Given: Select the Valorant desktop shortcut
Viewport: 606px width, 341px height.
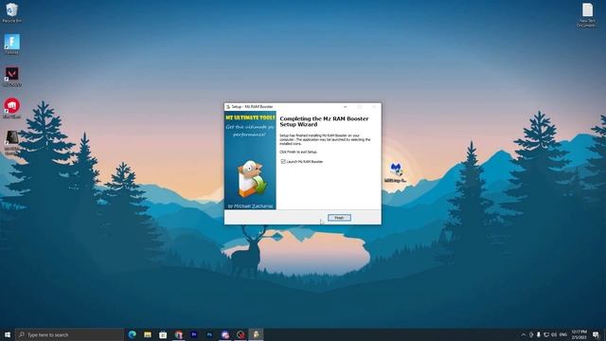Looking at the screenshot, I should (x=12, y=77).
